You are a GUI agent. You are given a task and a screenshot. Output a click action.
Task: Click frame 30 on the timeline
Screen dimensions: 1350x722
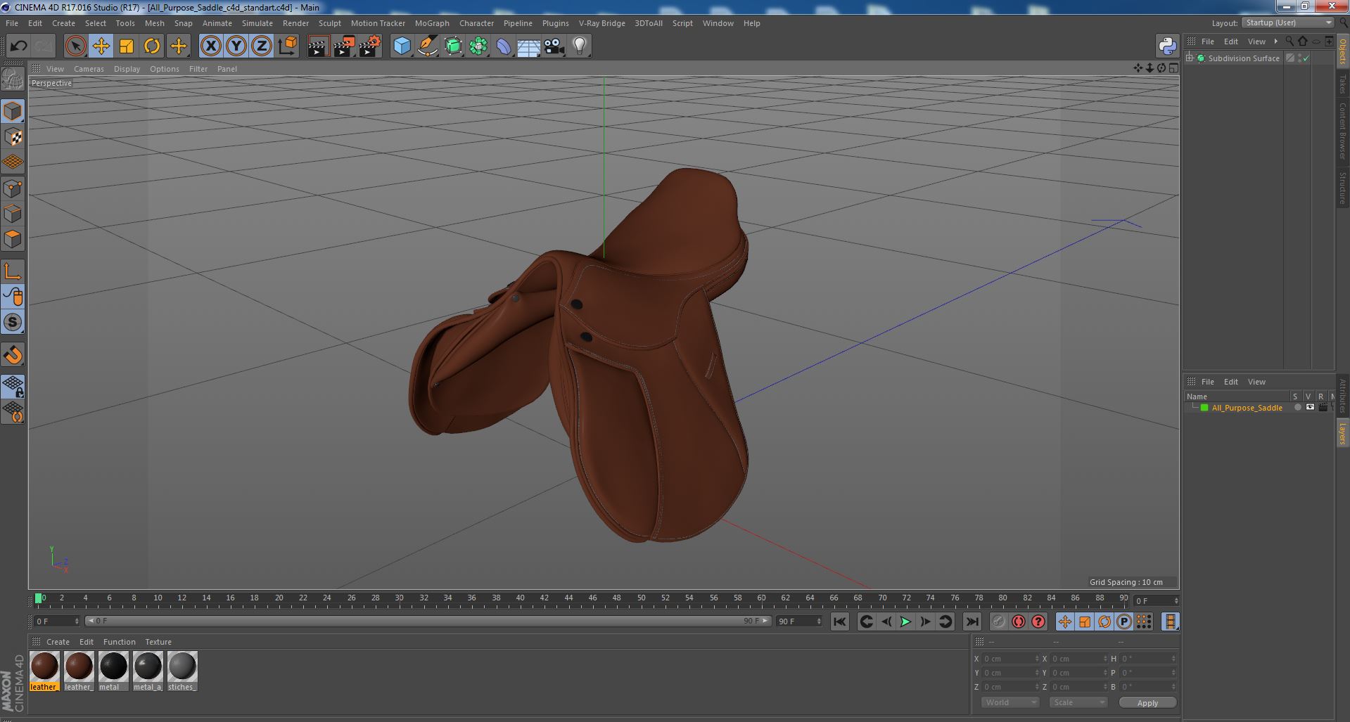399,598
